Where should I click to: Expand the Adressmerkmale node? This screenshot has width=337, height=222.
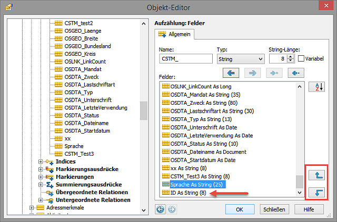(32, 208)
